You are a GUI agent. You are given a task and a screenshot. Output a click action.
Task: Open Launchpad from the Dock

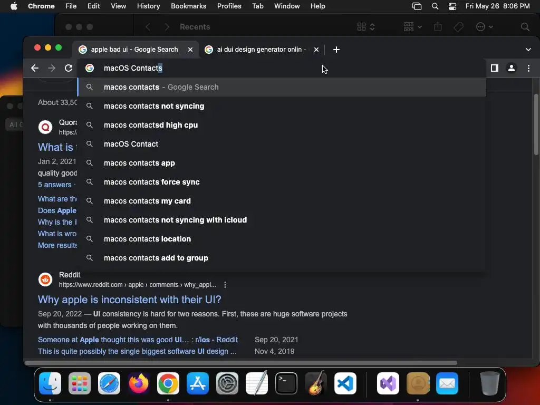[80, 383]
